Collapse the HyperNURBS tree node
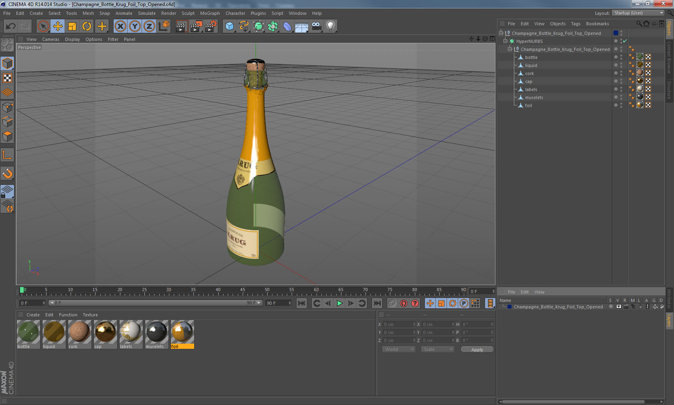The height and width of the screenshot is (405, 674). click(x=505, y=41)
